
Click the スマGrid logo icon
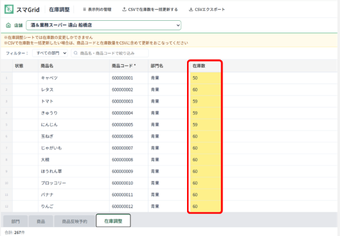click(9, 9)
